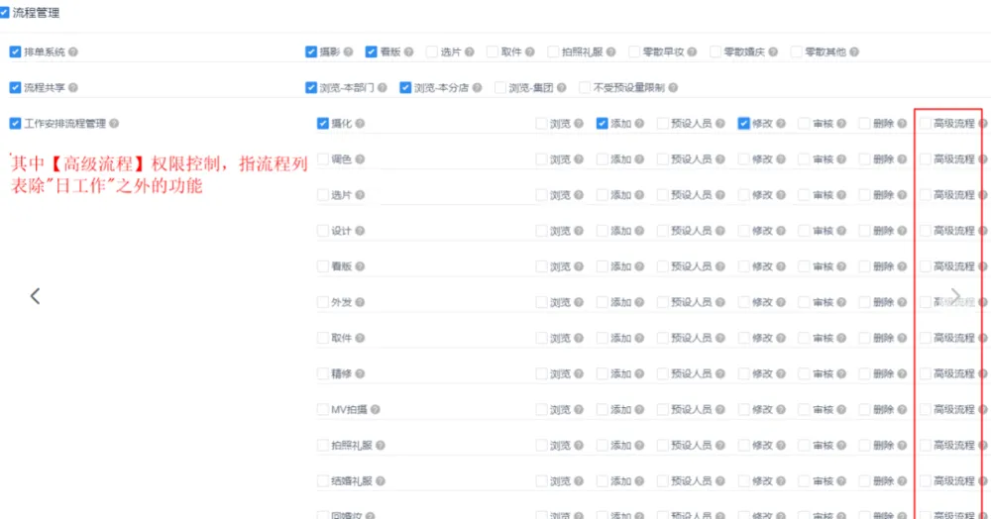991x519 pixels.
Task: Enable 审核 permission in the 精修 row
Action: pyautogui.click(x=804, y=374)
